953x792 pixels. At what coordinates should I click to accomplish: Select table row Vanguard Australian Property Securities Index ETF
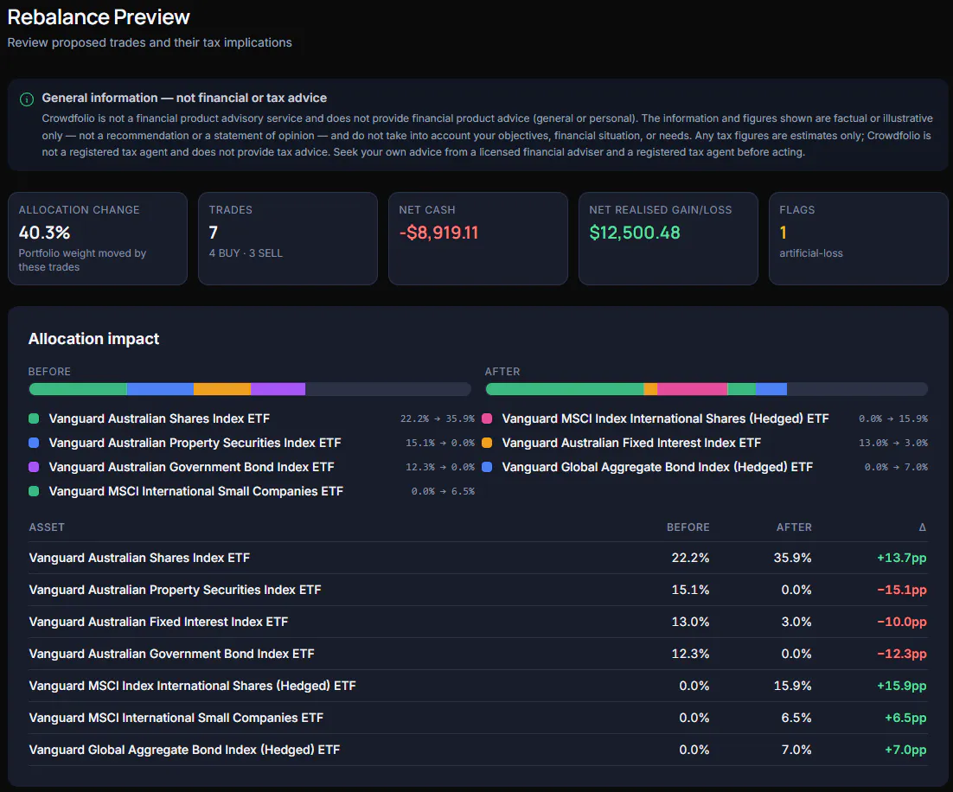477,590
